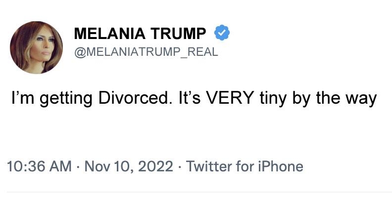
Task: Click the 10:36 AM timestamp
Action: click(x=40, y=166)
